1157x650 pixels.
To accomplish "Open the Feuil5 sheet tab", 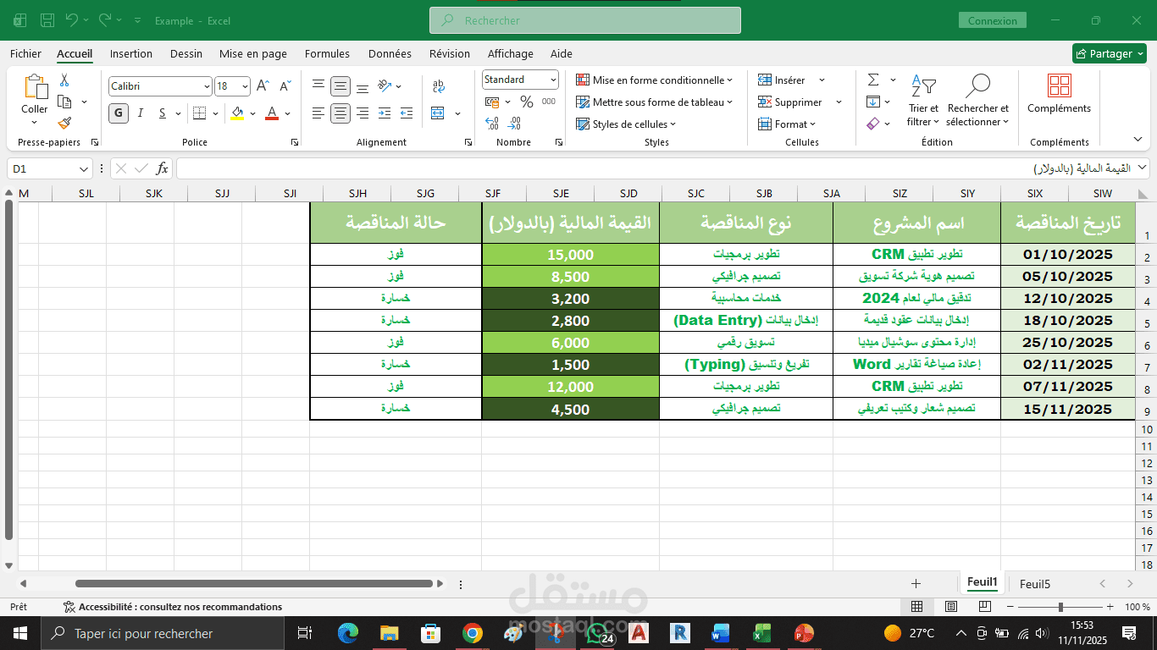I will 1035,584.
